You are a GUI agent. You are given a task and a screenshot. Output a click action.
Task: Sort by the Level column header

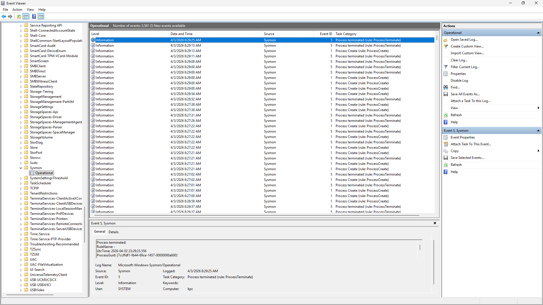point(129,34)
